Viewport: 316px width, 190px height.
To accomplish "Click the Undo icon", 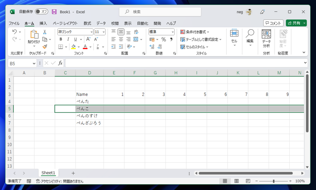I will (x=14, y=32).
